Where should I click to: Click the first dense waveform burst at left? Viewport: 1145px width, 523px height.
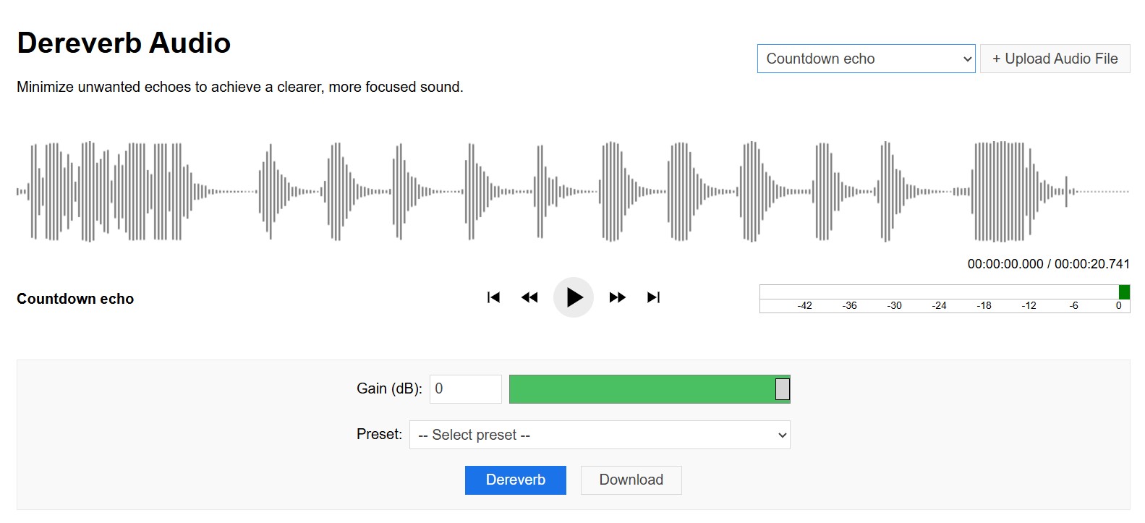(x=108, y=192)
